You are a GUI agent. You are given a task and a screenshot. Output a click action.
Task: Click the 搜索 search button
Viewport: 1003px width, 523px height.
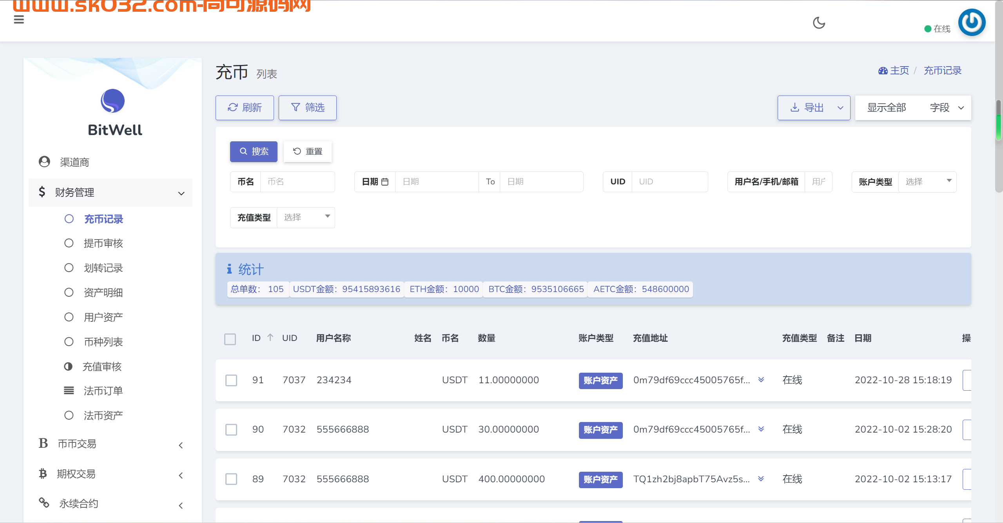[x=254, y=151]
